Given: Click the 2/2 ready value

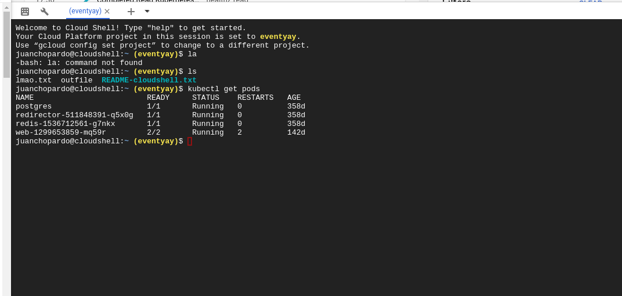Looking at the screenshot, I should (x=154, y=132).
